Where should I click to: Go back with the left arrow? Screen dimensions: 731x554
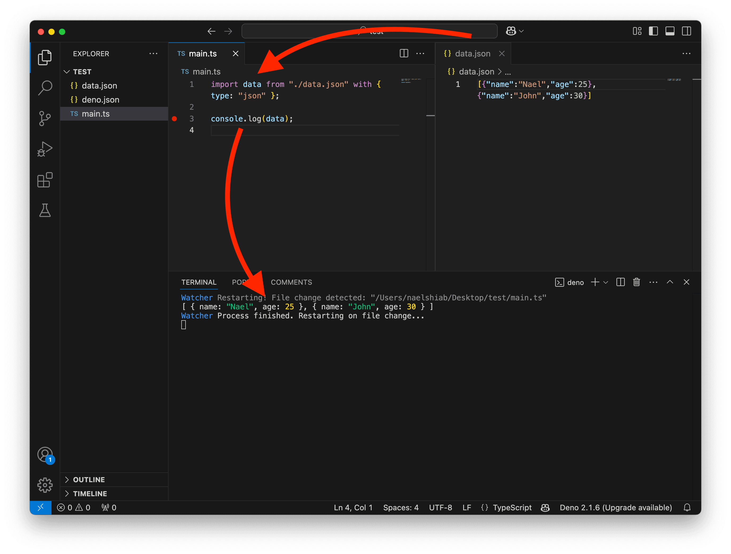click(212, 31)
